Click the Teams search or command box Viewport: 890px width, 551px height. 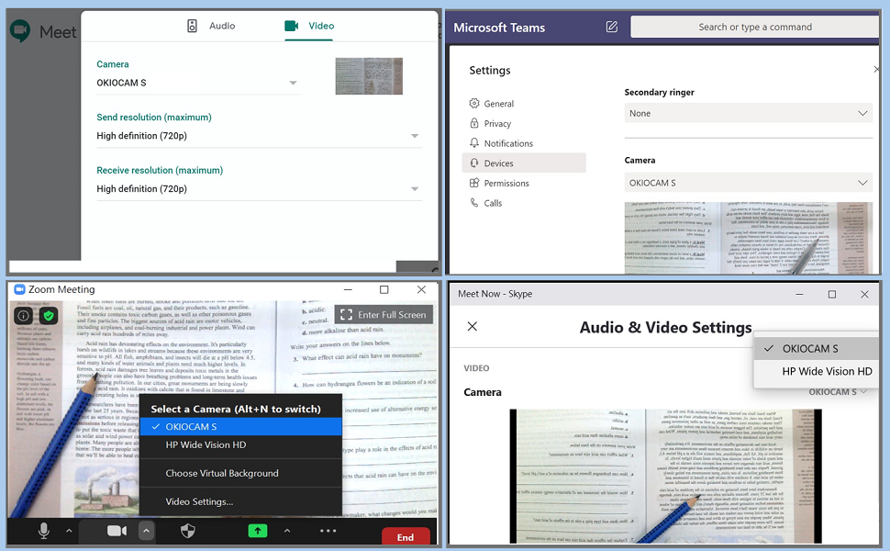tap(754, 27)
